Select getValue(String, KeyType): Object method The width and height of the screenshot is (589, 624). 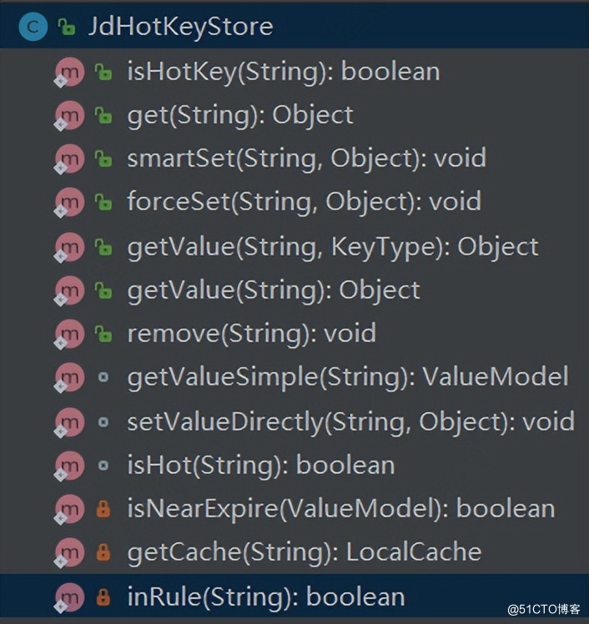point(333,247)
